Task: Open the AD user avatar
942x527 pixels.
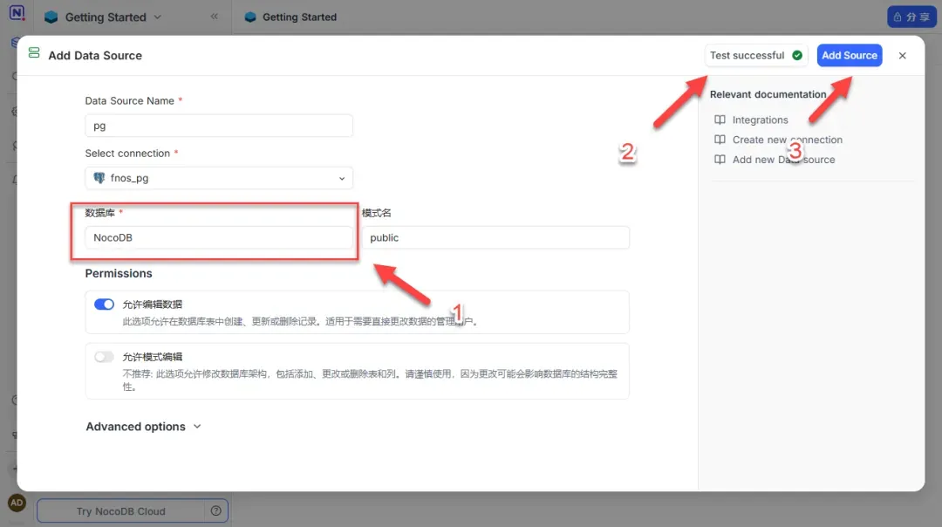Action: point(17,503)
